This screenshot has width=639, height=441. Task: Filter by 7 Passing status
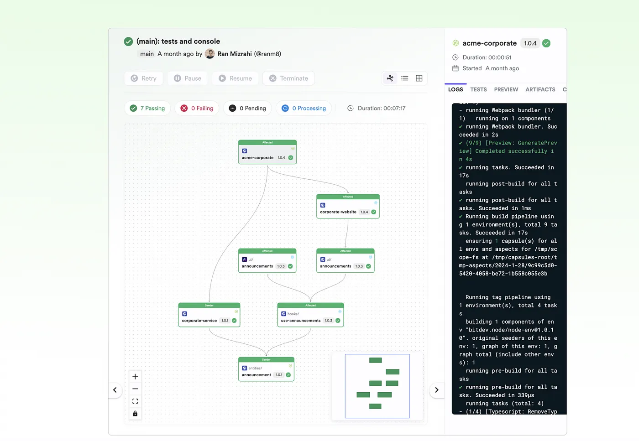coord(147,109)
